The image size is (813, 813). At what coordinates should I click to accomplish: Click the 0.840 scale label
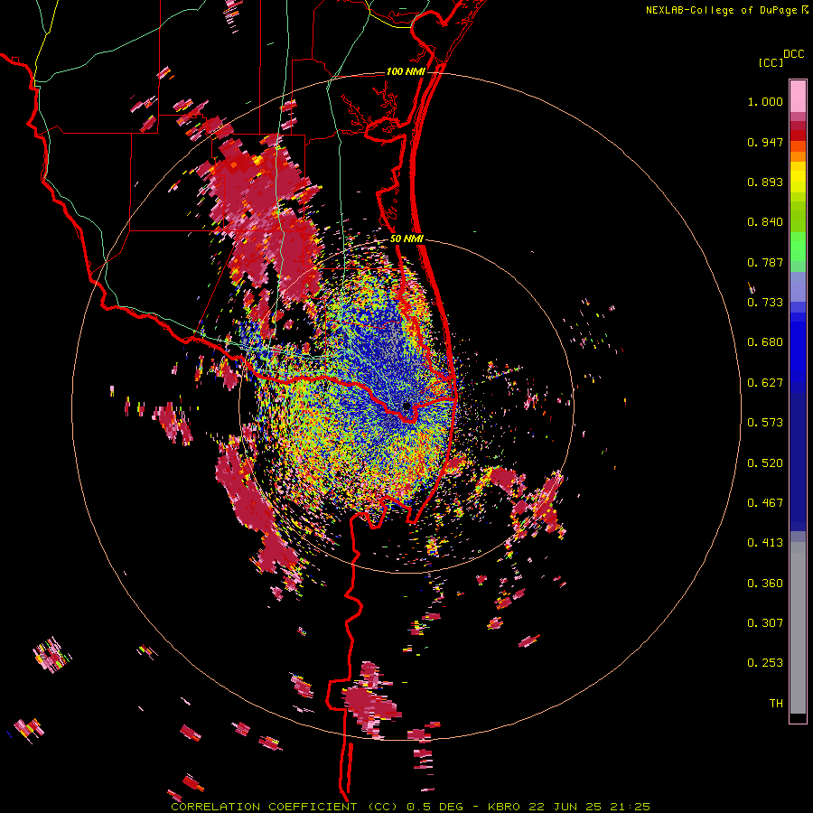765,222
